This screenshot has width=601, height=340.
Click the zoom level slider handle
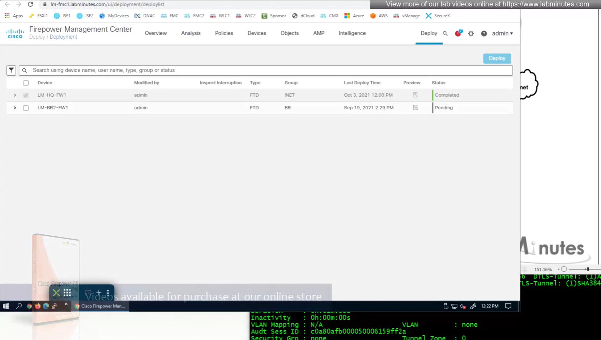pos(588,269)
